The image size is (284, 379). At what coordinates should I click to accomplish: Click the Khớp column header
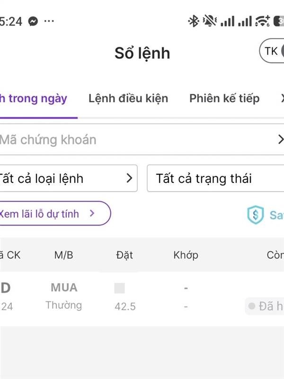tap(186, 255)
